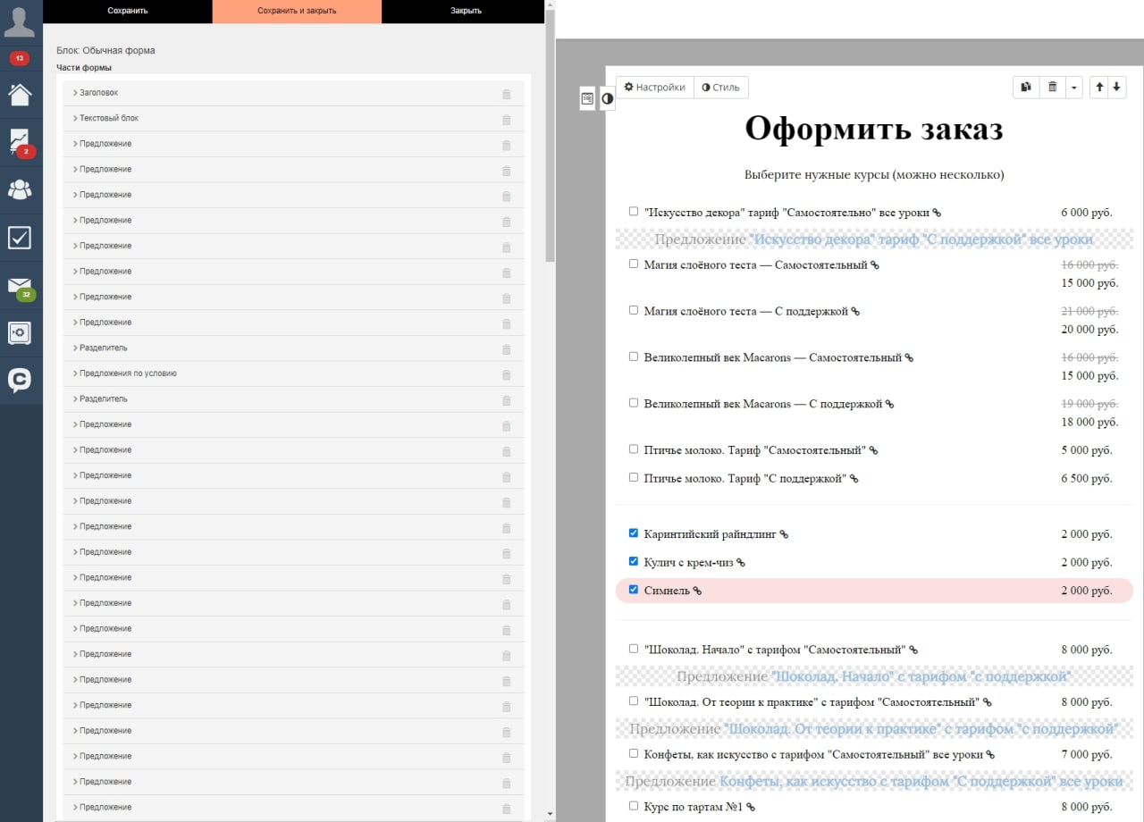Click placeholder "Шоколад. Начало" с тарифом "с поддержкой"
Screen dimensions: 1144x822
[x=874, y=676]
